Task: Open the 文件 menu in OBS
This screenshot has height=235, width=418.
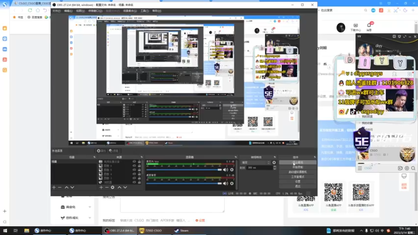Action: pos(56,11)
